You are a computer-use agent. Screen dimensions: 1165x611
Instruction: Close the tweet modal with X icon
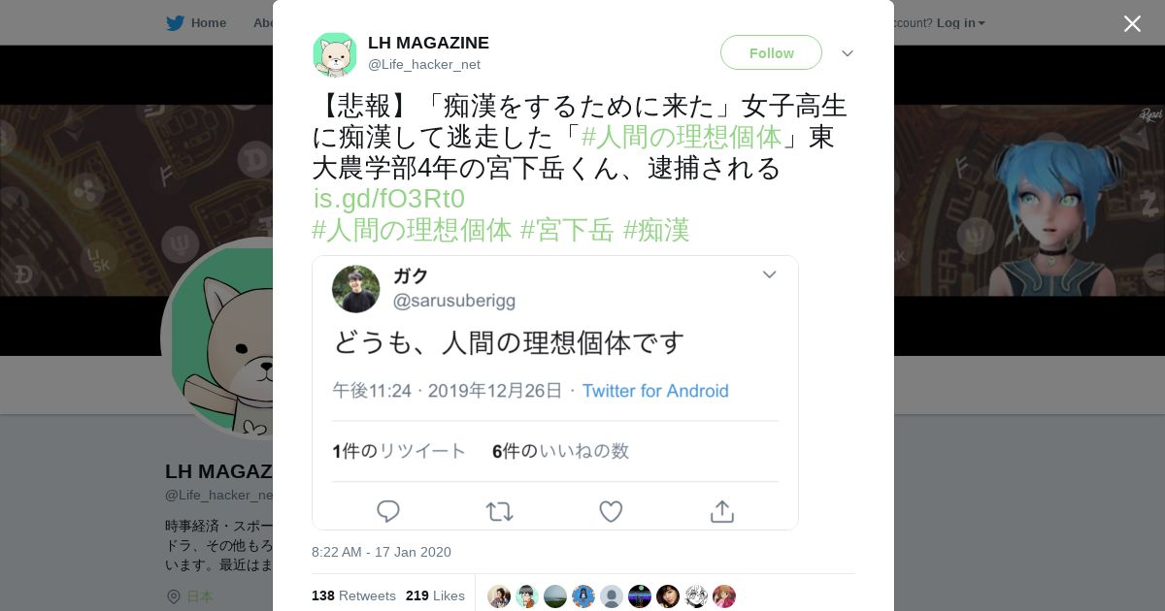tap(1132, 23)
